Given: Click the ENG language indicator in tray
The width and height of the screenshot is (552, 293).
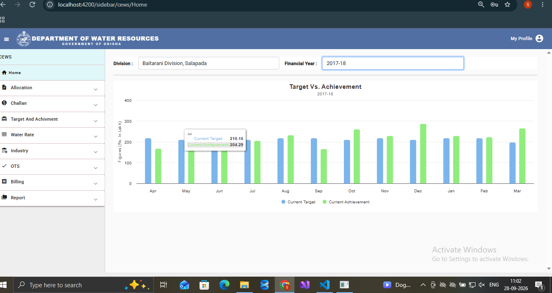Looking at the screenshot, I should pos(494,285).
